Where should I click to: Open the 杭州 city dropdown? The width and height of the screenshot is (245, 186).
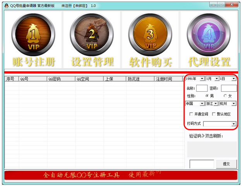click(x=234, y=103)
